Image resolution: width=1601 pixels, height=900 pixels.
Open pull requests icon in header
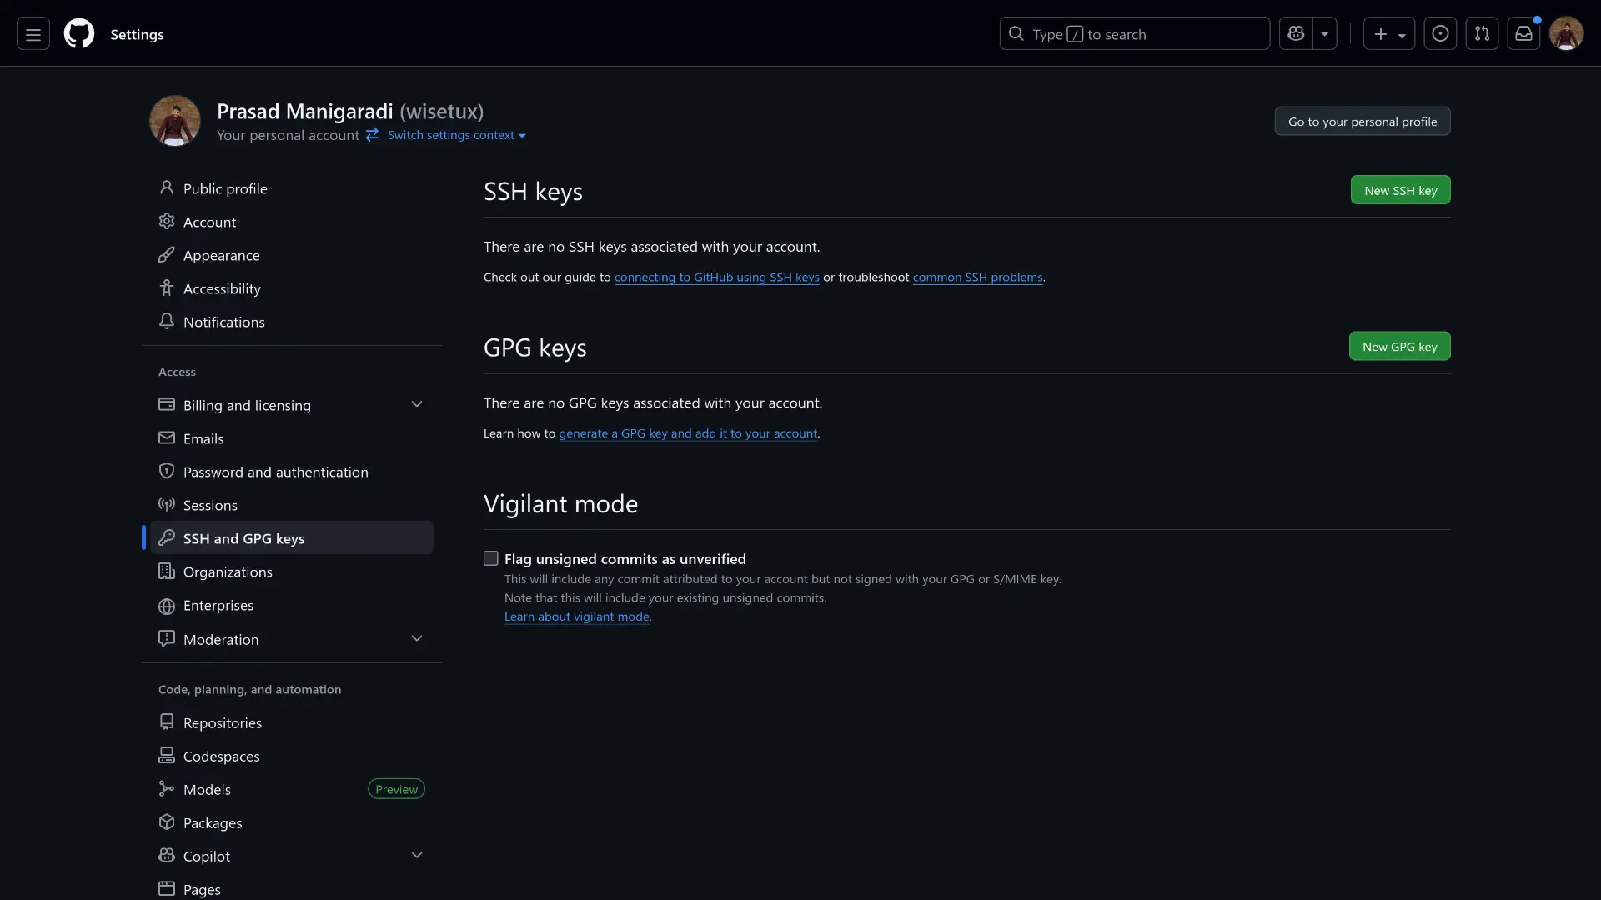tap(1482, 34)
